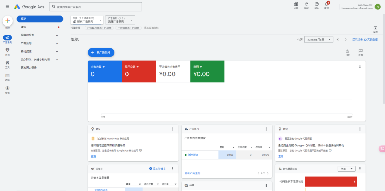Click help icon beside 移动应用 reason

click(x=141, y=150)
